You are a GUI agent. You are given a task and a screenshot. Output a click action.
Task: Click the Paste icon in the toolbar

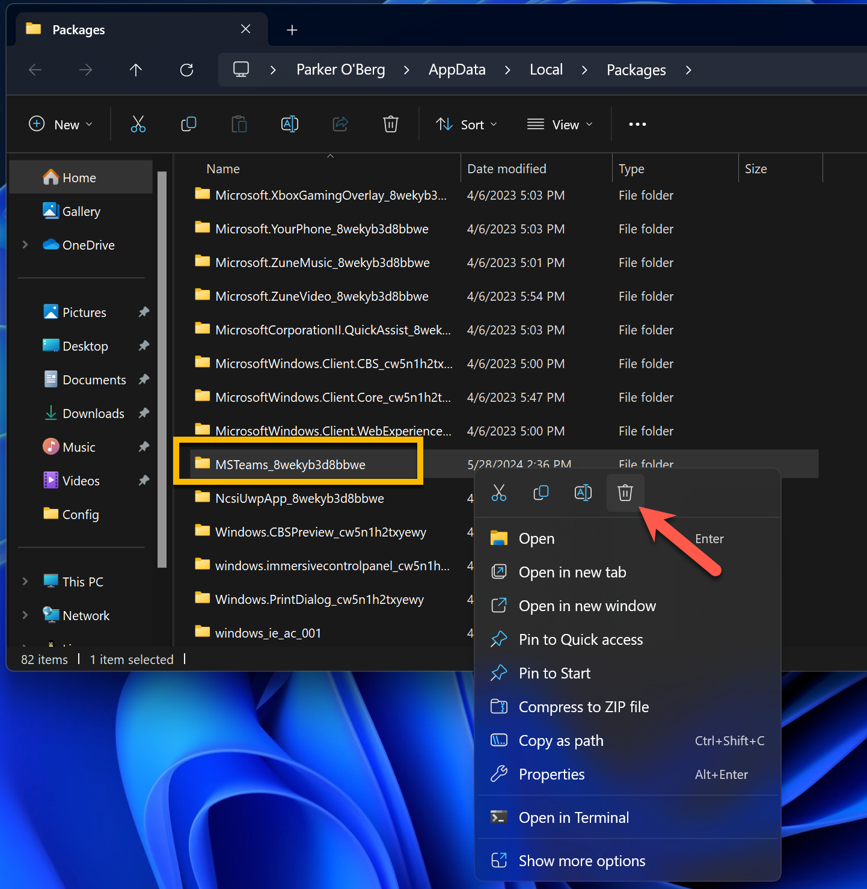239,125
